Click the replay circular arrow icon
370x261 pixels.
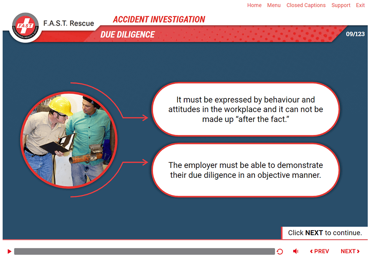pyautogui.click(x=280, y=252)
